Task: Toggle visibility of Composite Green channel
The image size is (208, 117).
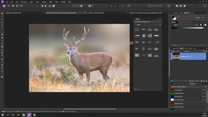Action: pos(203,93)
